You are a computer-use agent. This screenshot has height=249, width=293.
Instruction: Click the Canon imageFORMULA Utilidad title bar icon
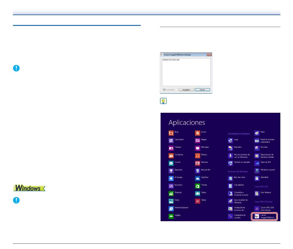[x=162, y=55]
